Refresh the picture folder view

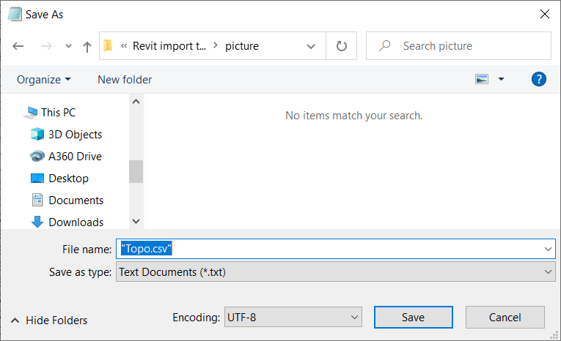pos(341,46)
